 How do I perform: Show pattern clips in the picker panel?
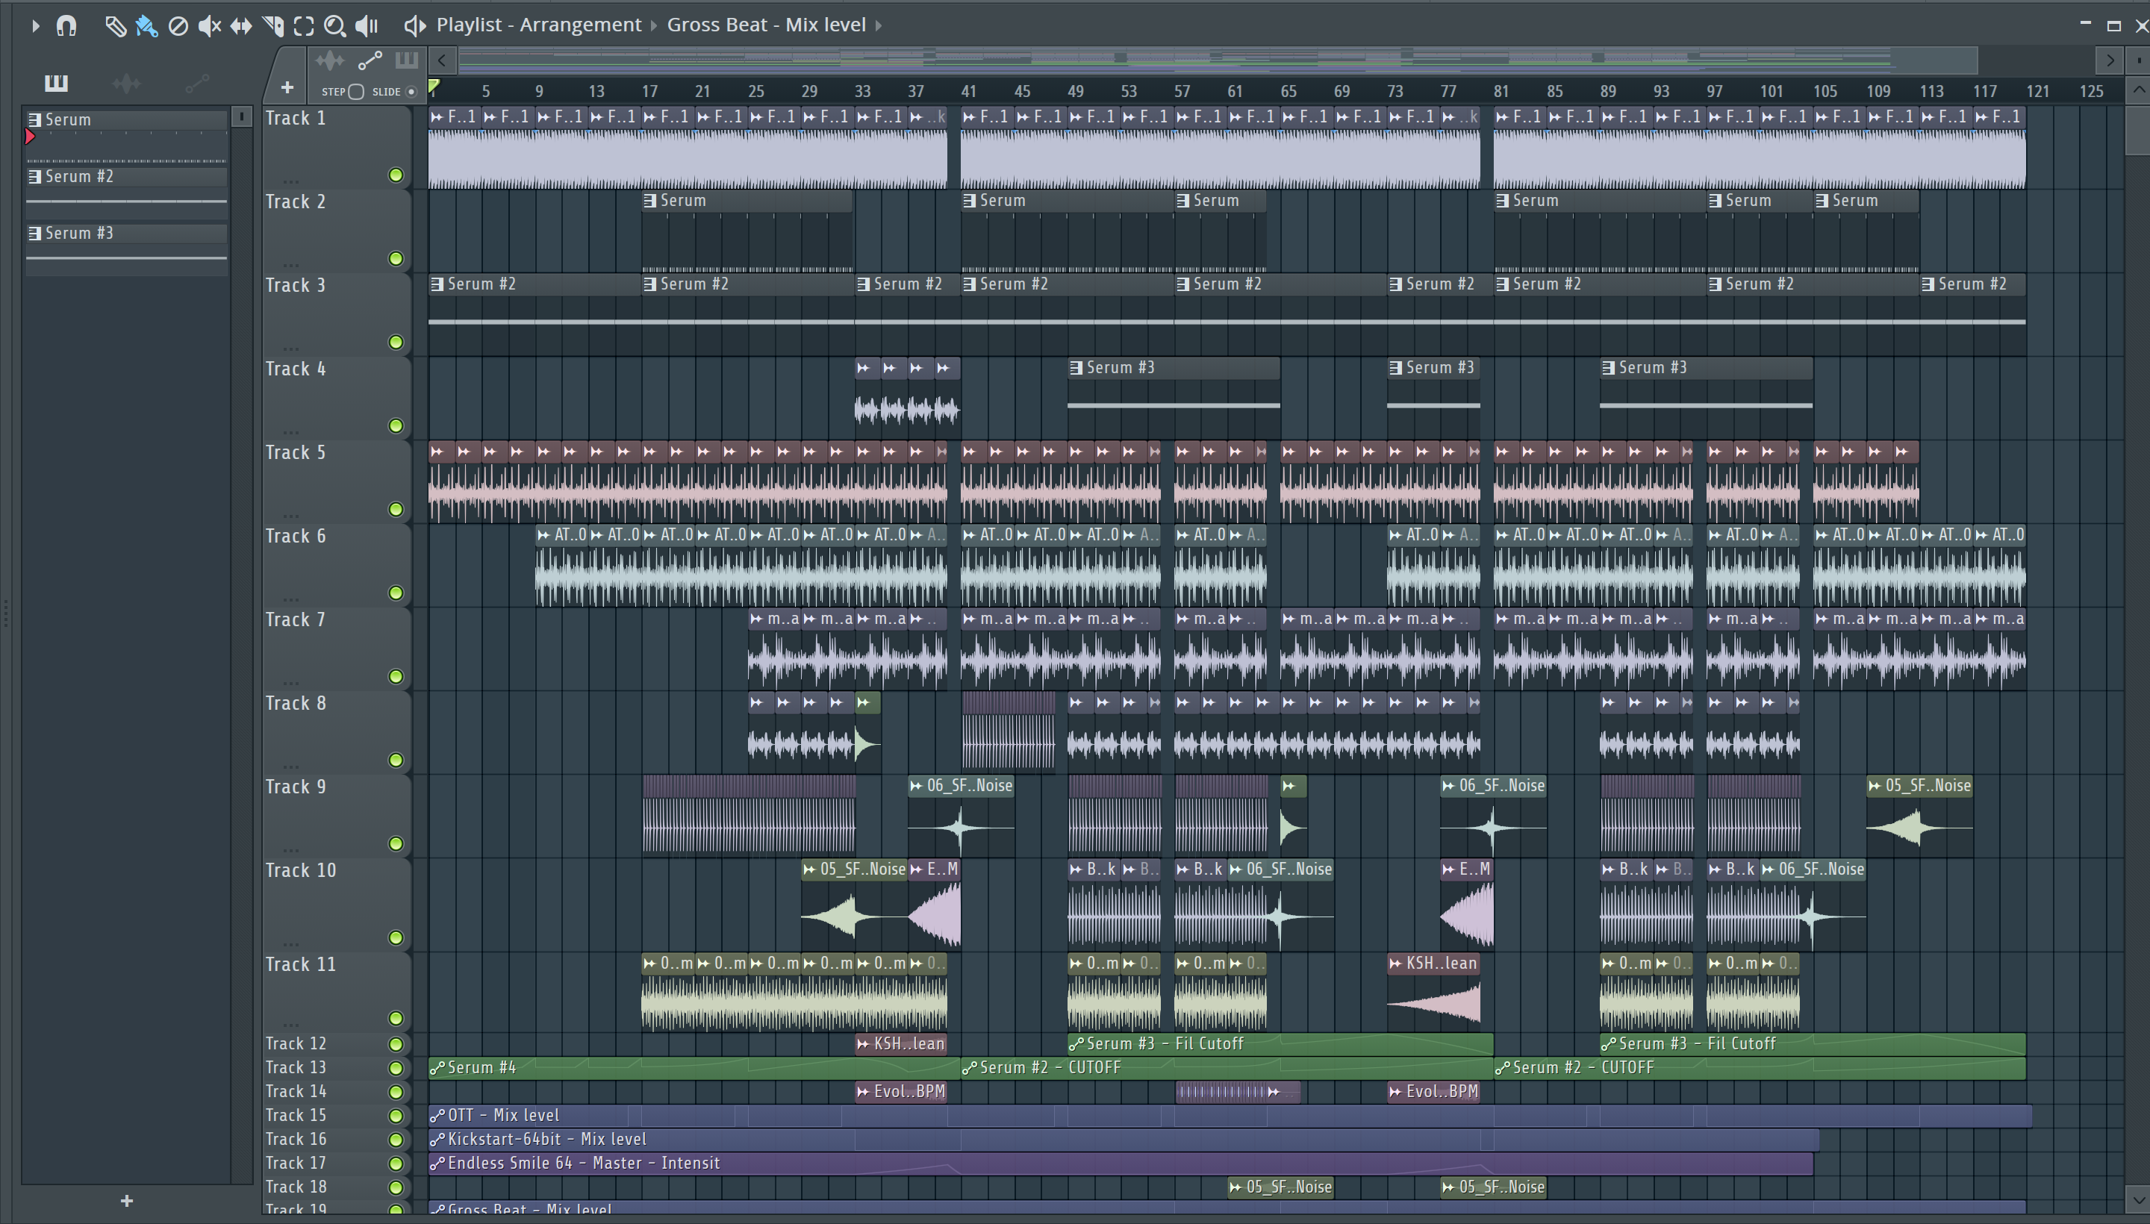coord(55,82)
